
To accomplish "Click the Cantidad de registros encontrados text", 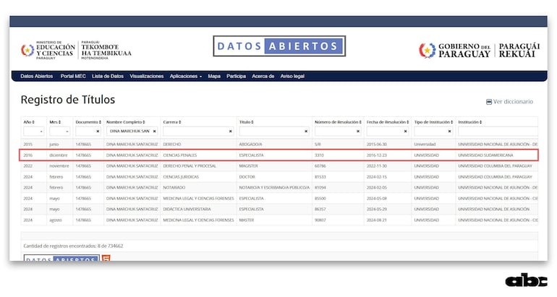I will coord(73,246).
